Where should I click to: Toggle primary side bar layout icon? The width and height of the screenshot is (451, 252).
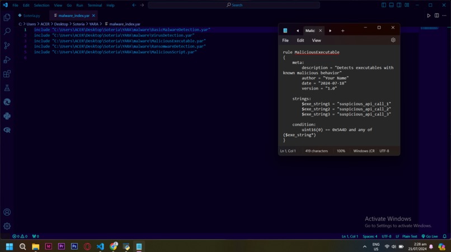point(384,5)
